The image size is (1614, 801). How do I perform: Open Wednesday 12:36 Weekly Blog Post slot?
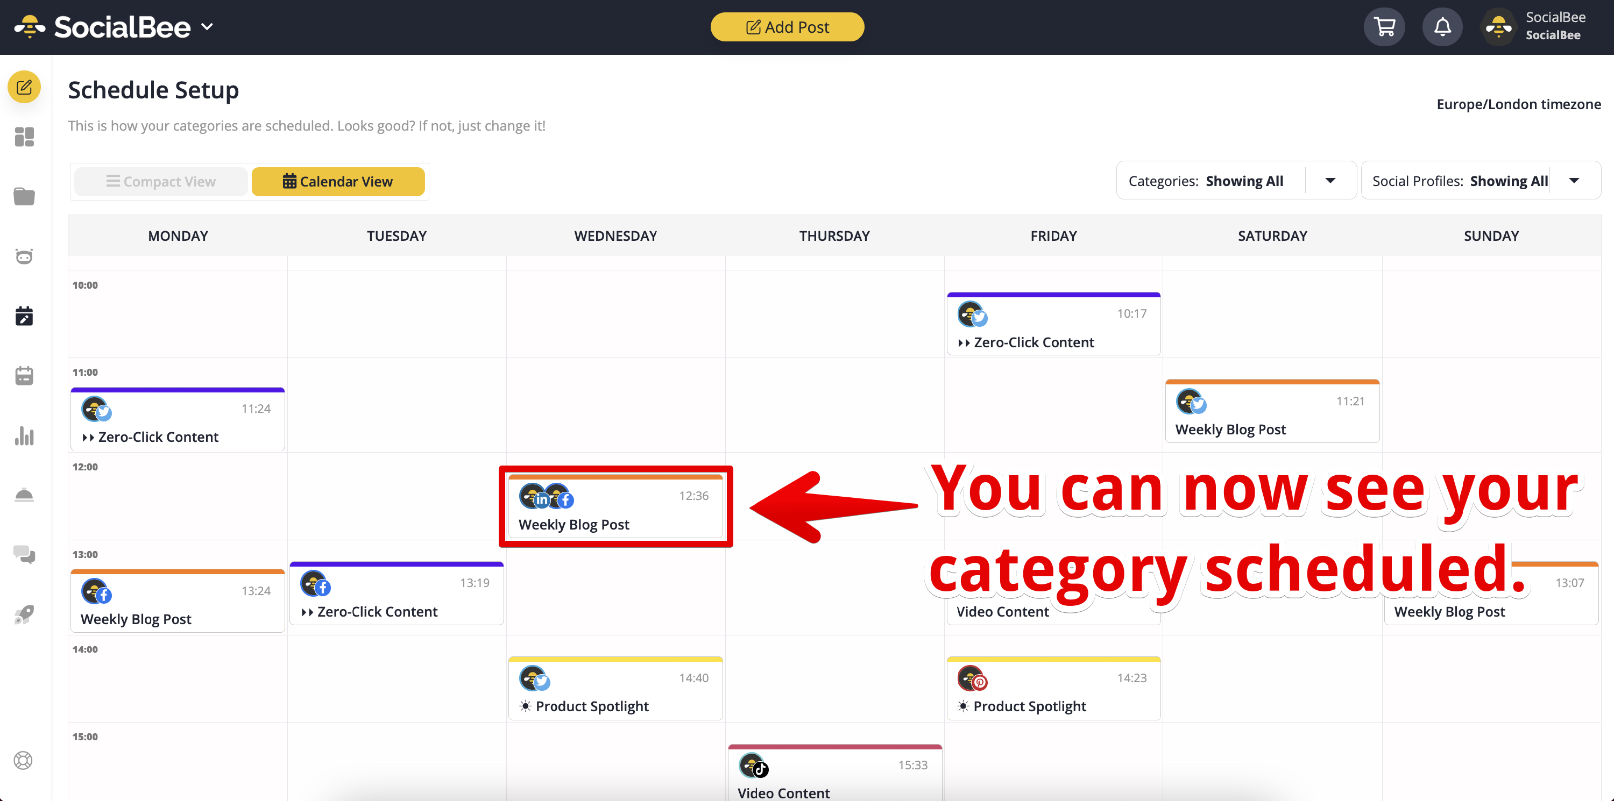click(615, 506)
